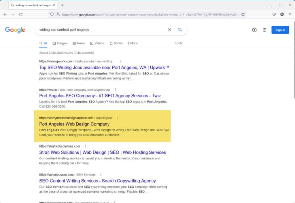
Task: Click the vertical page scrollbar
Action: (x=294, y=60)
